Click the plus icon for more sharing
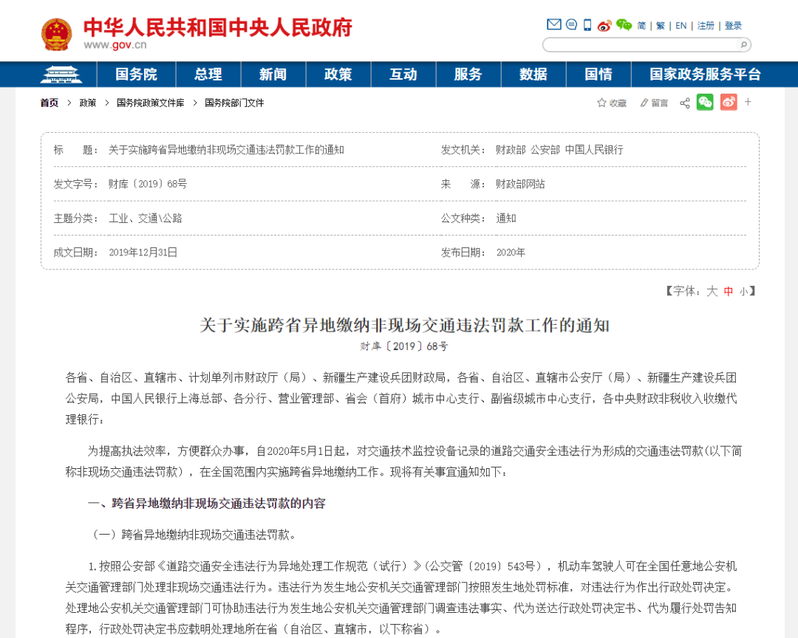The width and height of the screenshot is (798, 638). point(748,102)
